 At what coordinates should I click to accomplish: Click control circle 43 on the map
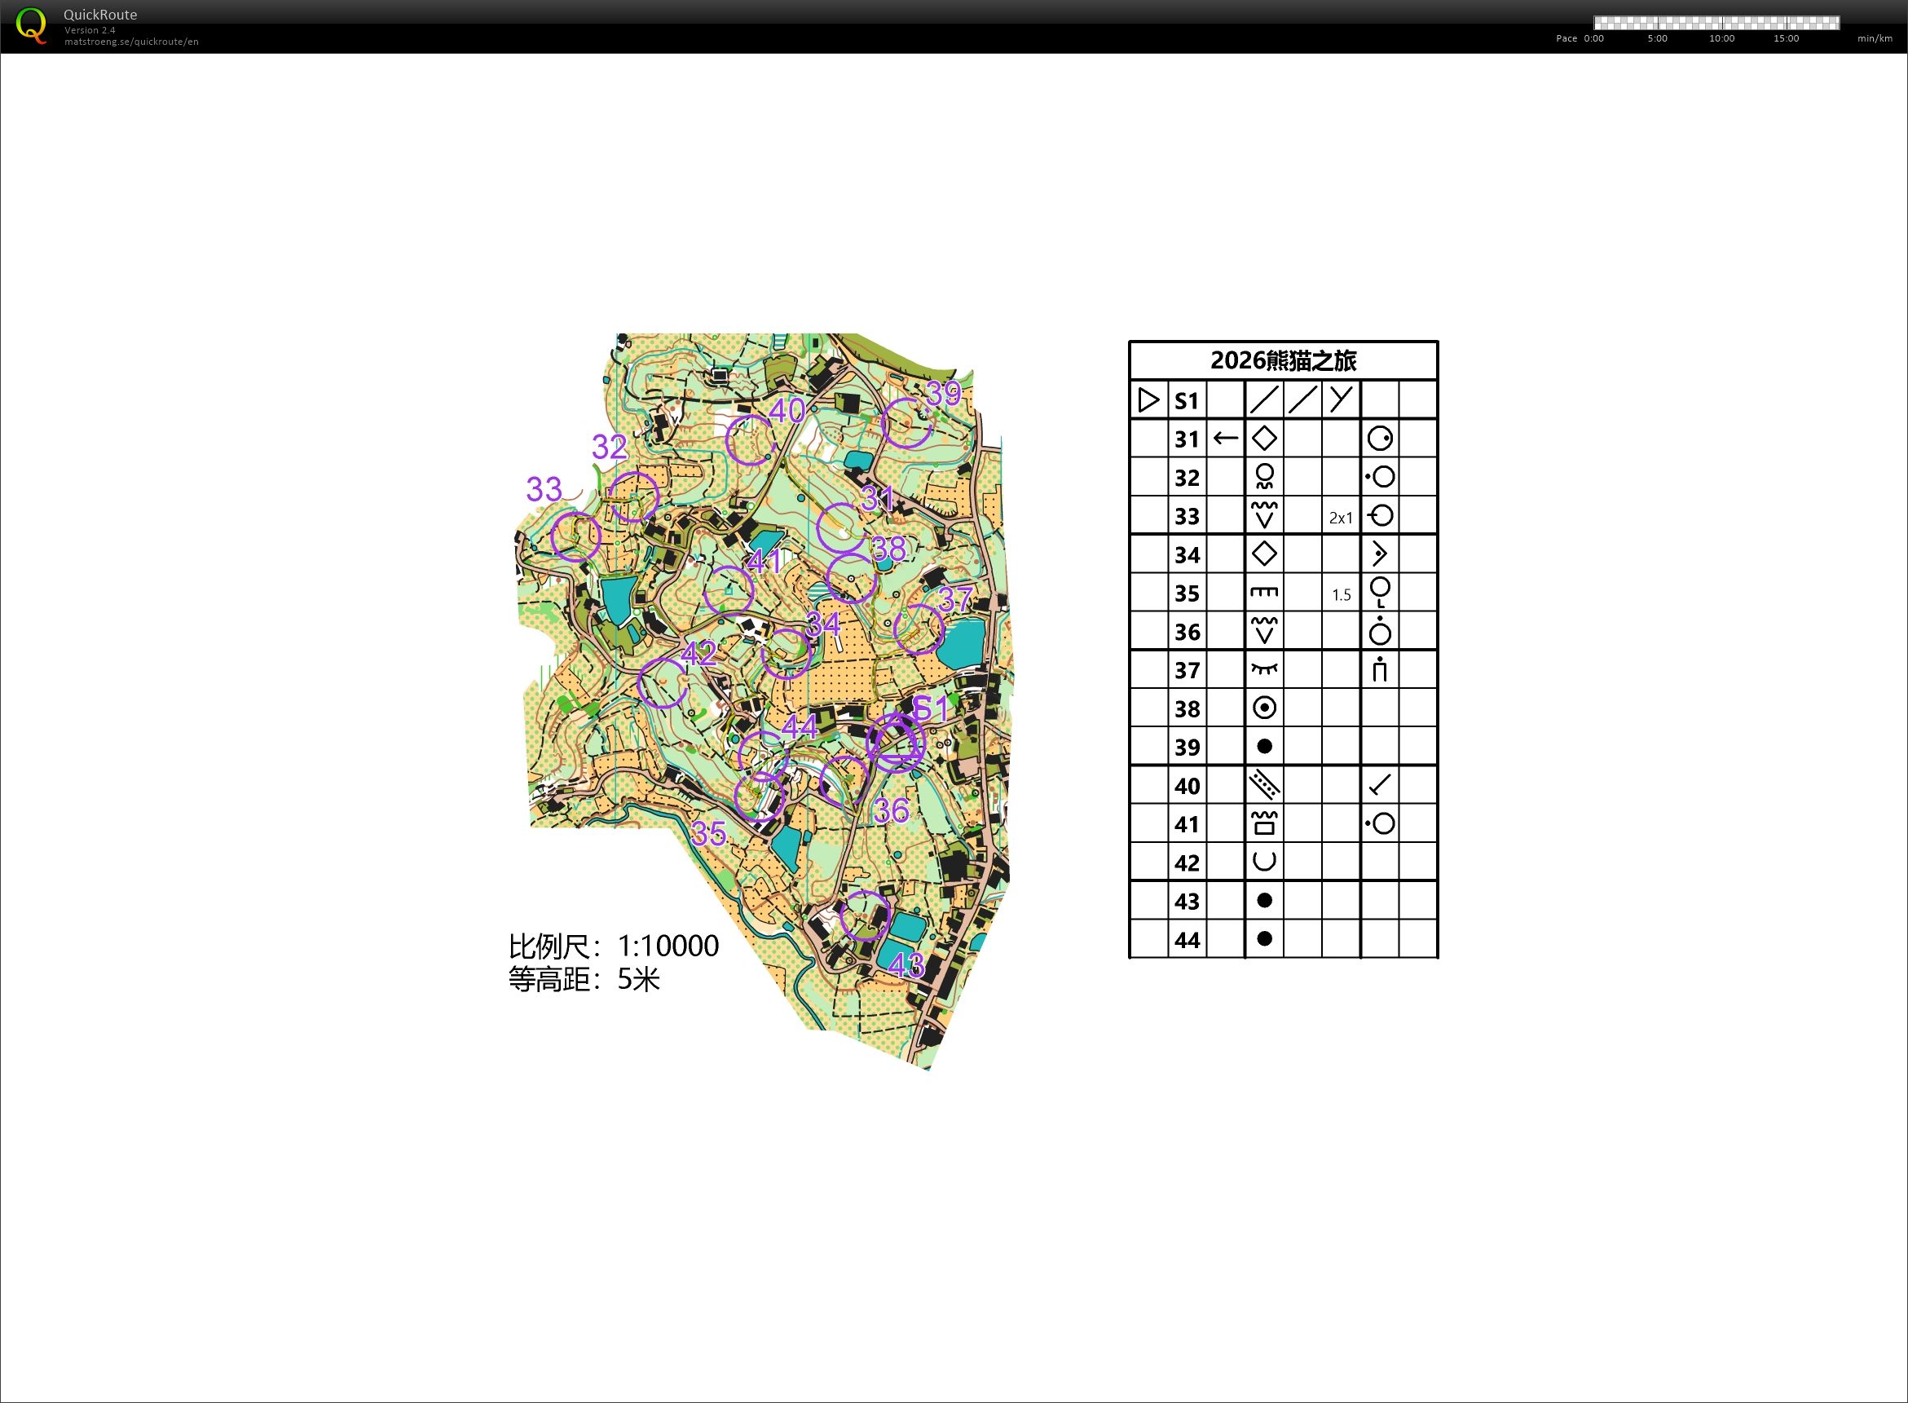865,915
